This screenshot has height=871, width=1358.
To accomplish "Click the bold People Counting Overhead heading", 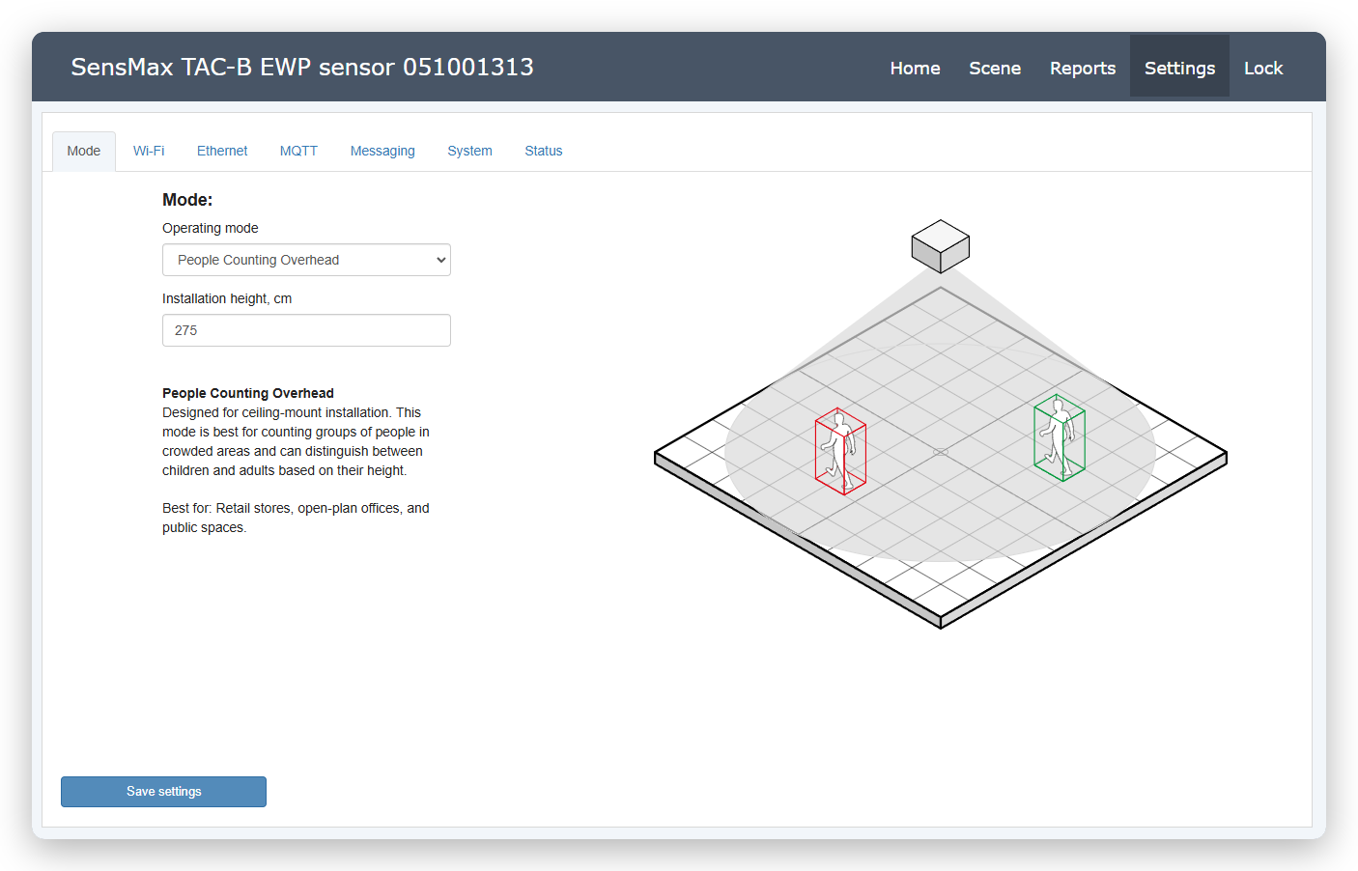I will coord(248,393).
